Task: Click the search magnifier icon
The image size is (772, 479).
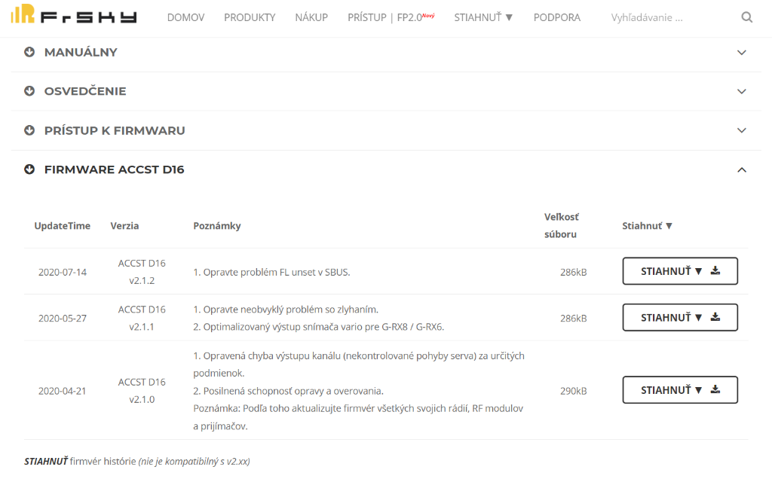Action: tap(746, 17)
